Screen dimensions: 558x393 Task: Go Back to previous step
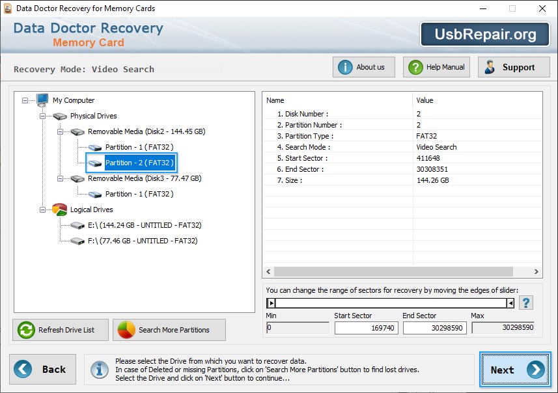click(43, 369)
